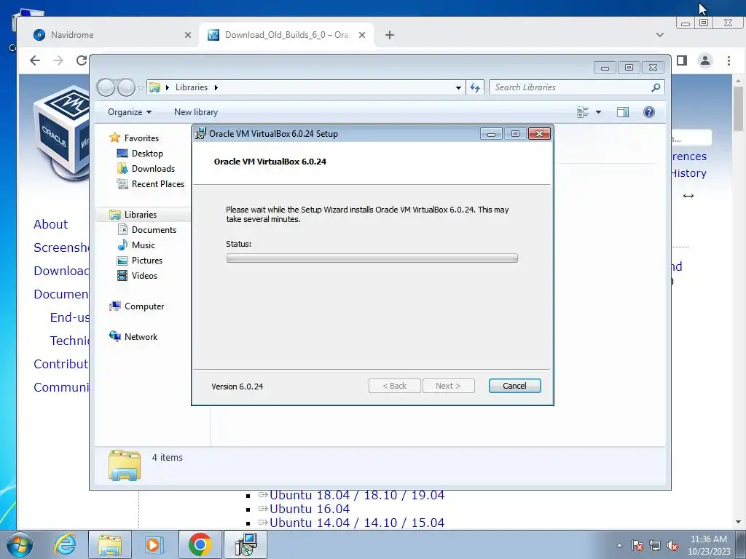Open the Organize dropdown menu
Viewport: 746px width, 559px height.
click(x=130, y=112)
